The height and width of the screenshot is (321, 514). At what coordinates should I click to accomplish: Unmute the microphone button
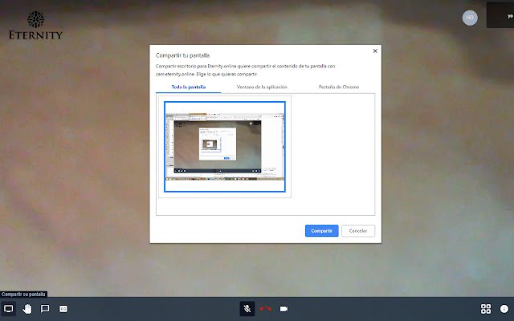(247, 308)
